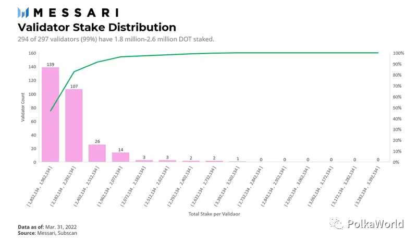This screenshot has width=417, height=241.
Task: Select the pink bar labeled 107
Action: (74, 126)
